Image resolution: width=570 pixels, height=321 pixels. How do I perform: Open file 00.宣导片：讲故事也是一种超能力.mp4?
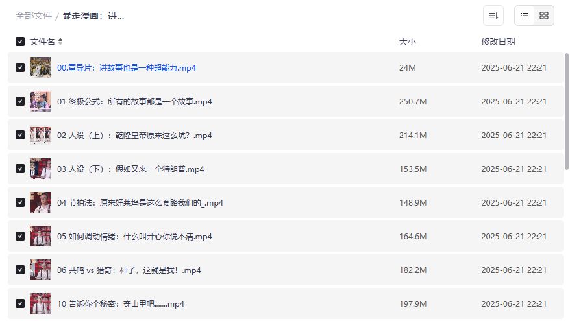(127, 68)
